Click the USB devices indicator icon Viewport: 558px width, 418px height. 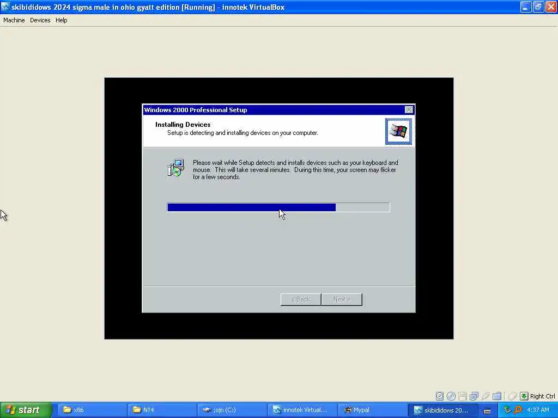point(486,396)
